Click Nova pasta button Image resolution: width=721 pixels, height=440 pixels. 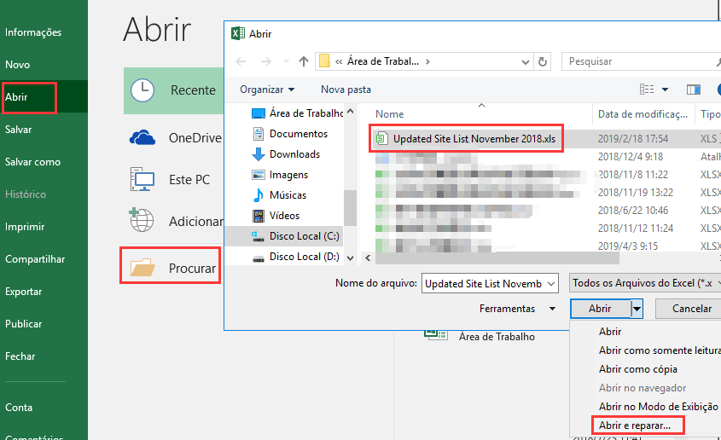[346, 90]
